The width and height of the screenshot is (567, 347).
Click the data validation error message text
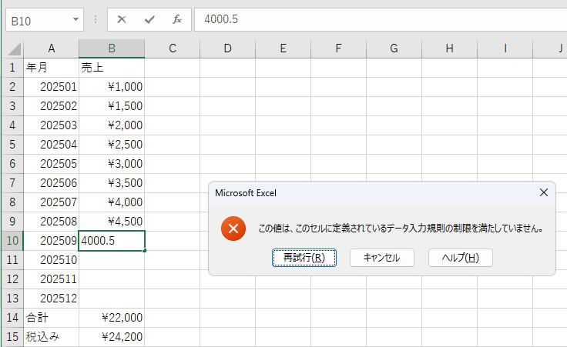point(401,229)
